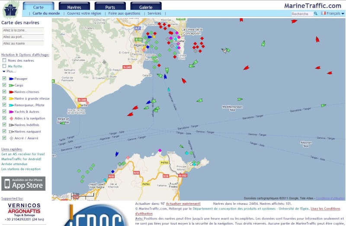The width and height of the screenshot is (346, 226).
Task: Collapse the Plus... options expander
Action: click(9, 71)
